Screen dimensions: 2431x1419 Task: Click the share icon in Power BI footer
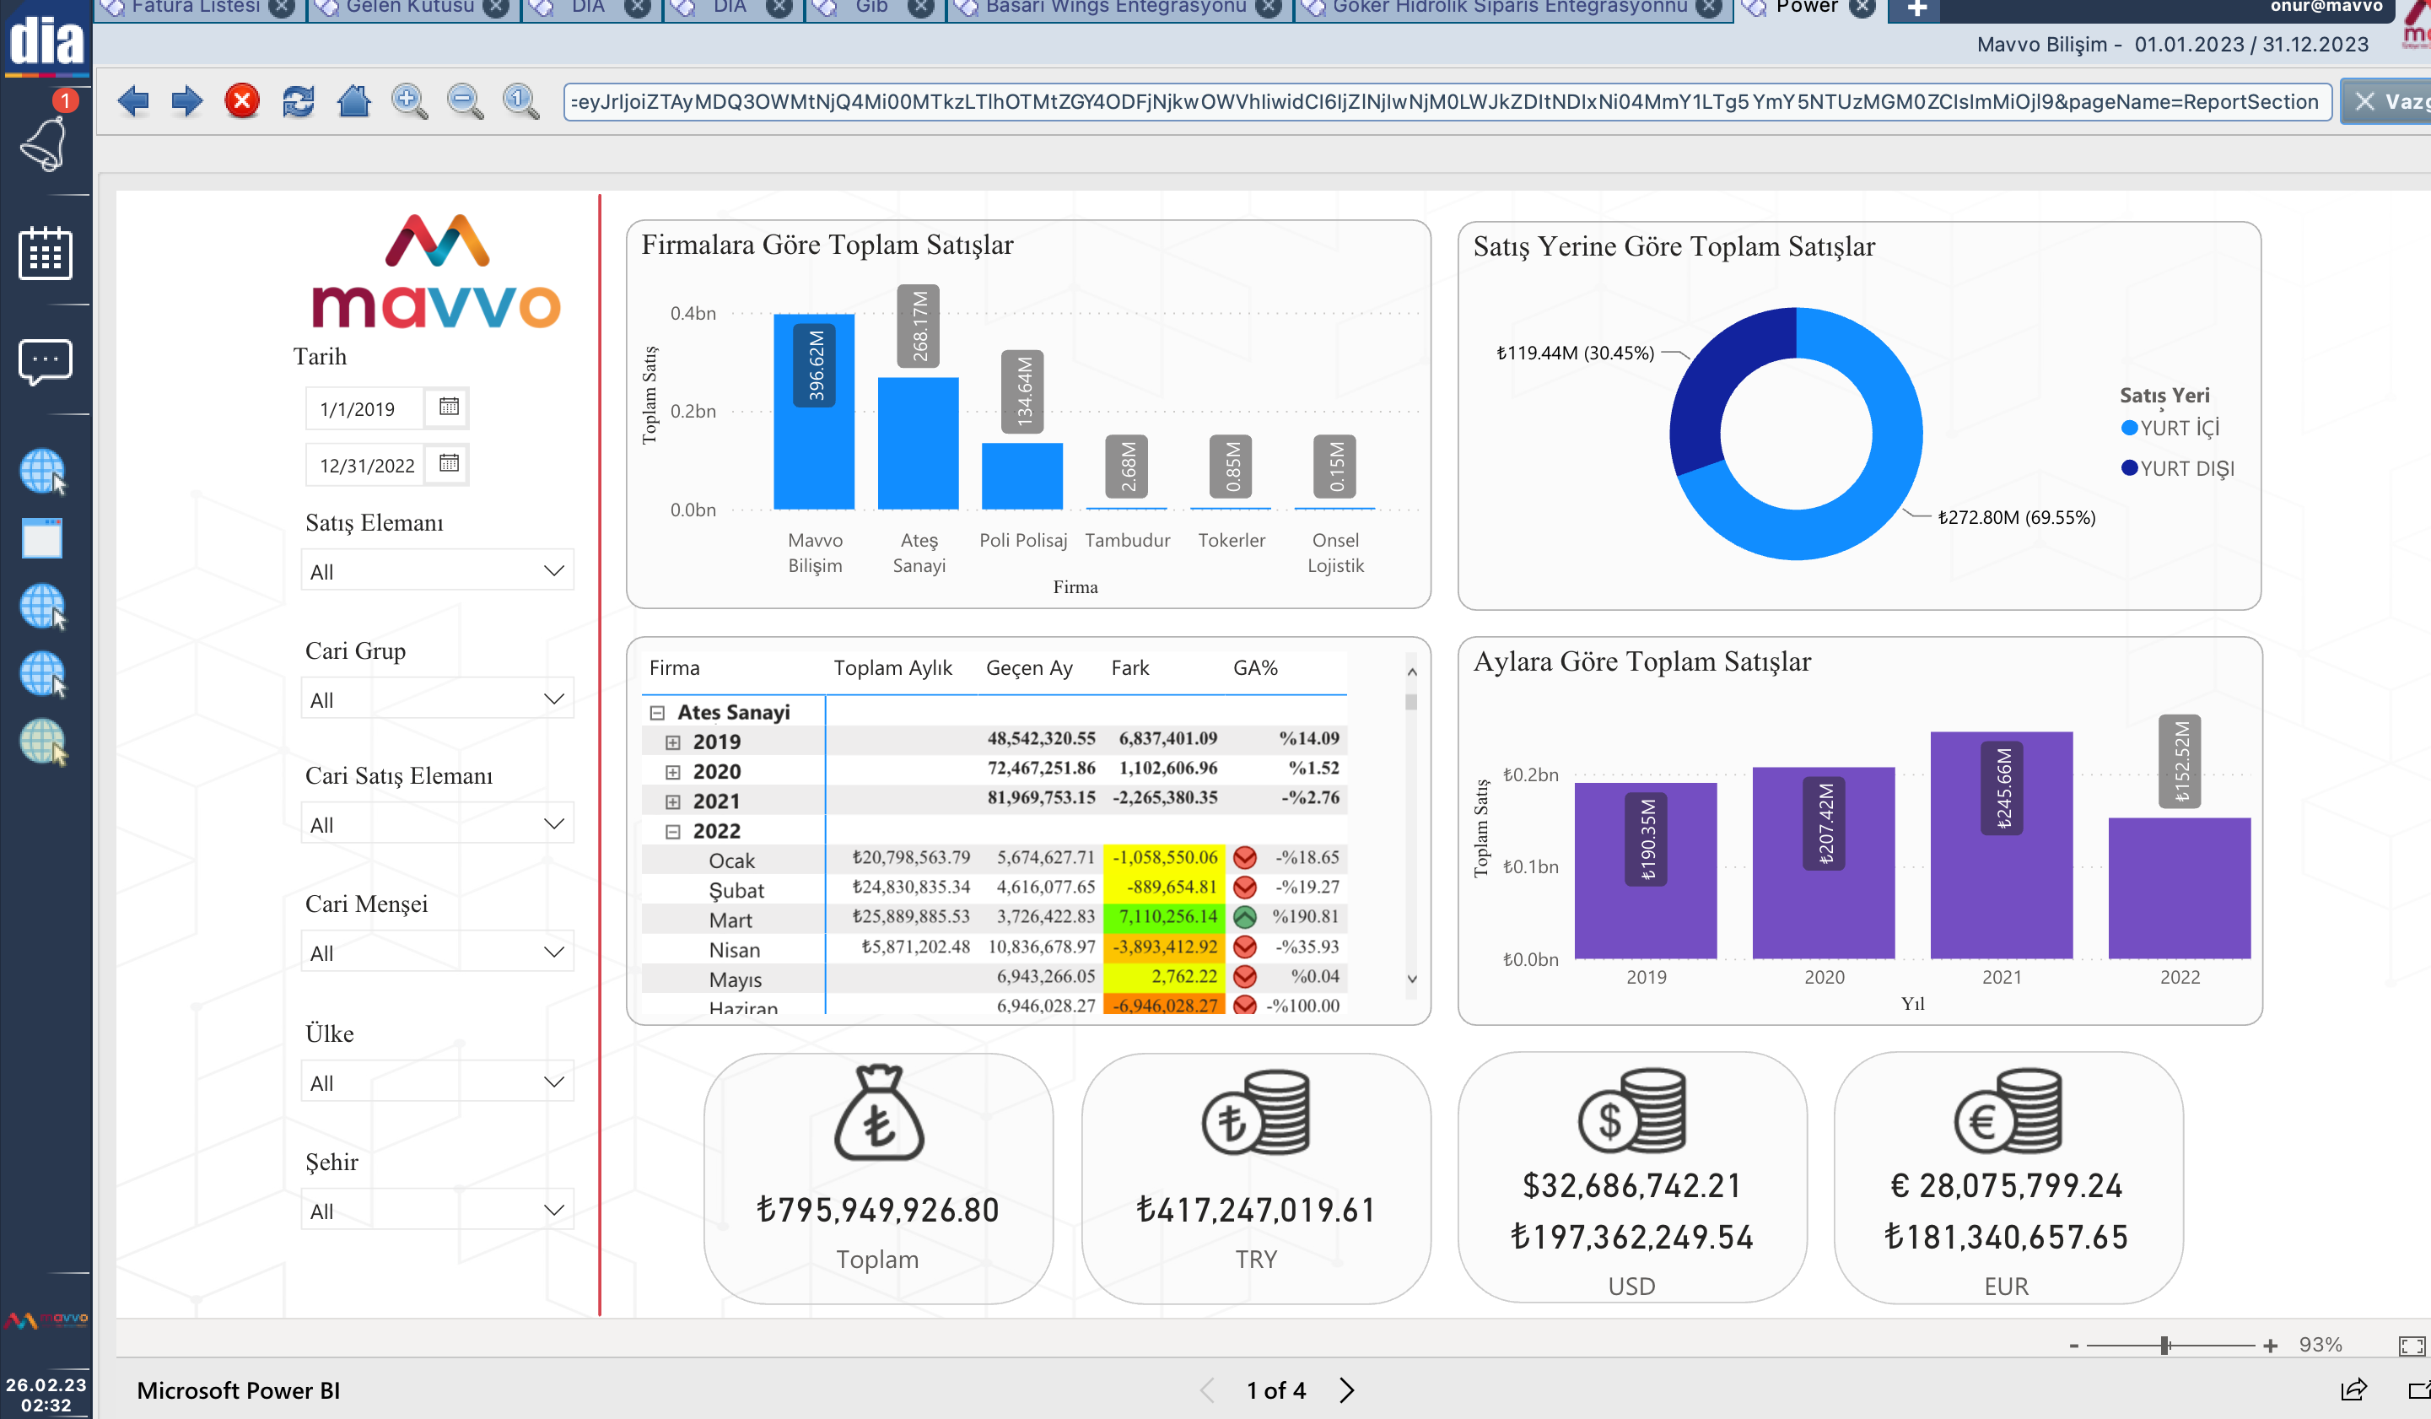(2354, 1390)
